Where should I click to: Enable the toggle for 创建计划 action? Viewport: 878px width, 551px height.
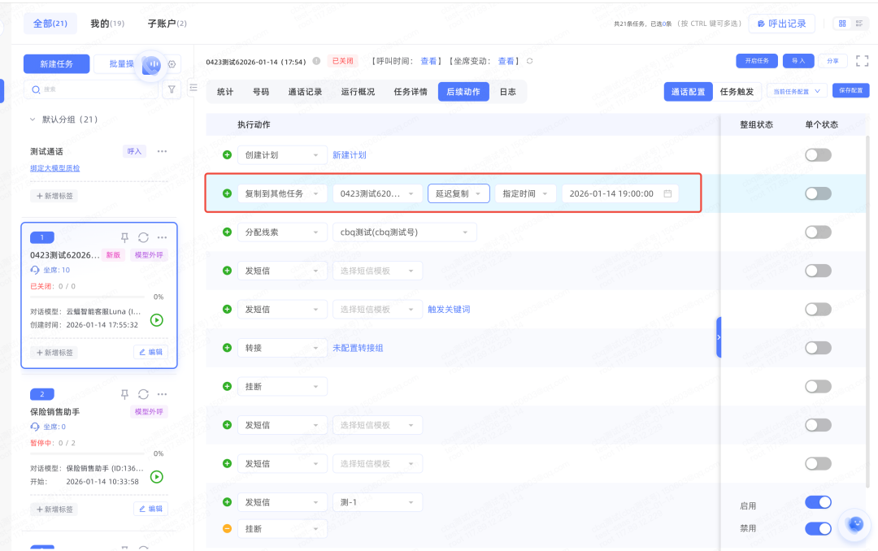tap(818, 155)
